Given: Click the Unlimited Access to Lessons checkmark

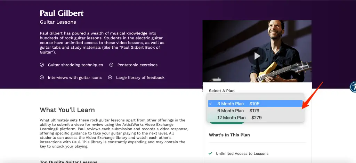Looking at the screenshot, I should tap(210, 154).
